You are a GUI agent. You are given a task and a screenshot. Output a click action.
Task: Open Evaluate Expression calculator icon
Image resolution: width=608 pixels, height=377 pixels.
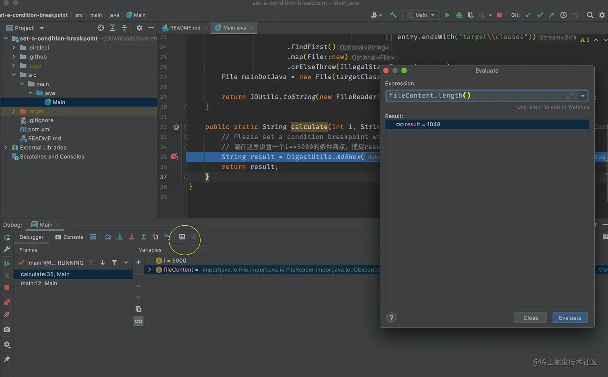click(182, 237)
